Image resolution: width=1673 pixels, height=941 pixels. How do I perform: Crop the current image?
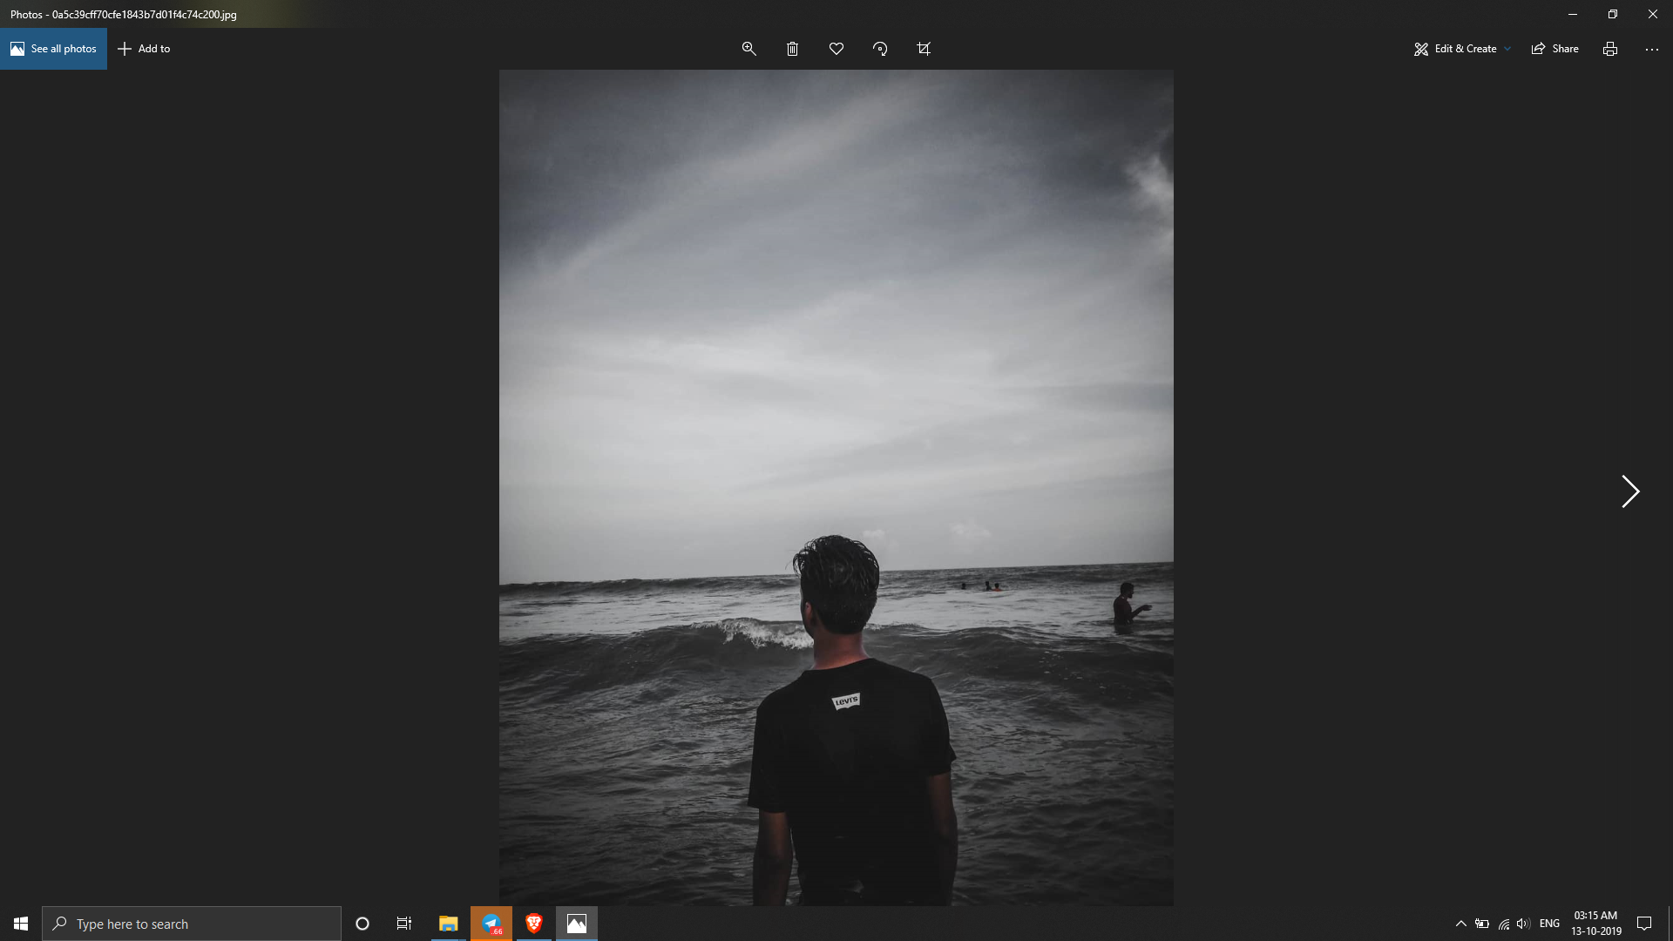[x=924, y=48]
